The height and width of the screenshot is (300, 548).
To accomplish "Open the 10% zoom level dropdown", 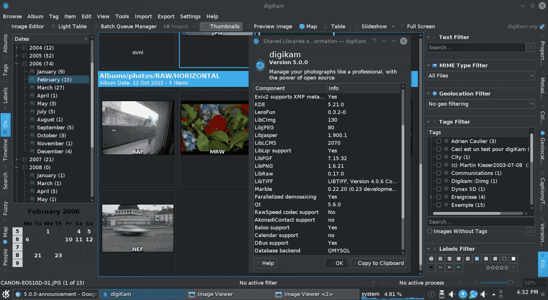I will [535, 283].
